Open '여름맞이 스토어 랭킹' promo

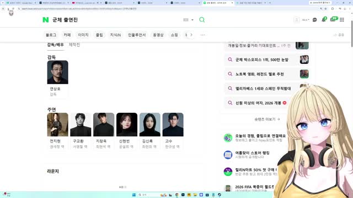(253, 153)
